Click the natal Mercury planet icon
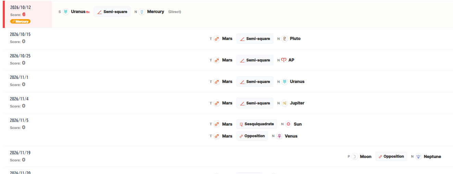 [x=142, y=12]
